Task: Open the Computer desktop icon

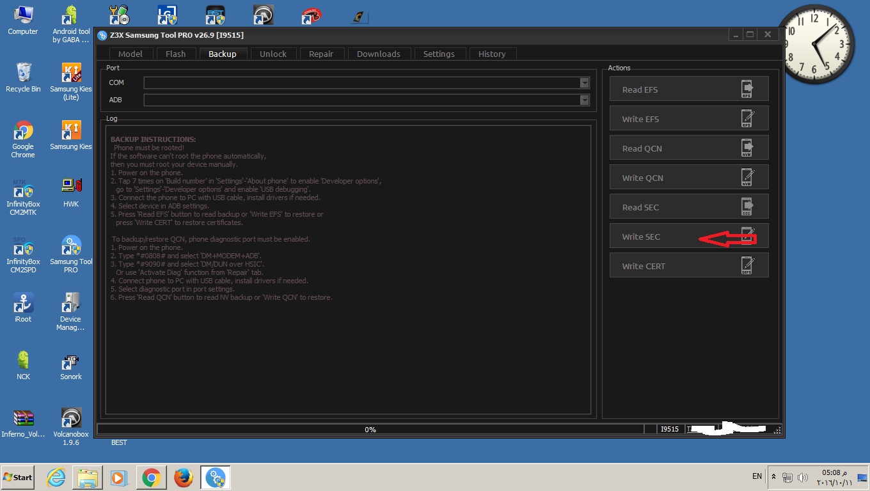Action: point(23,20)
